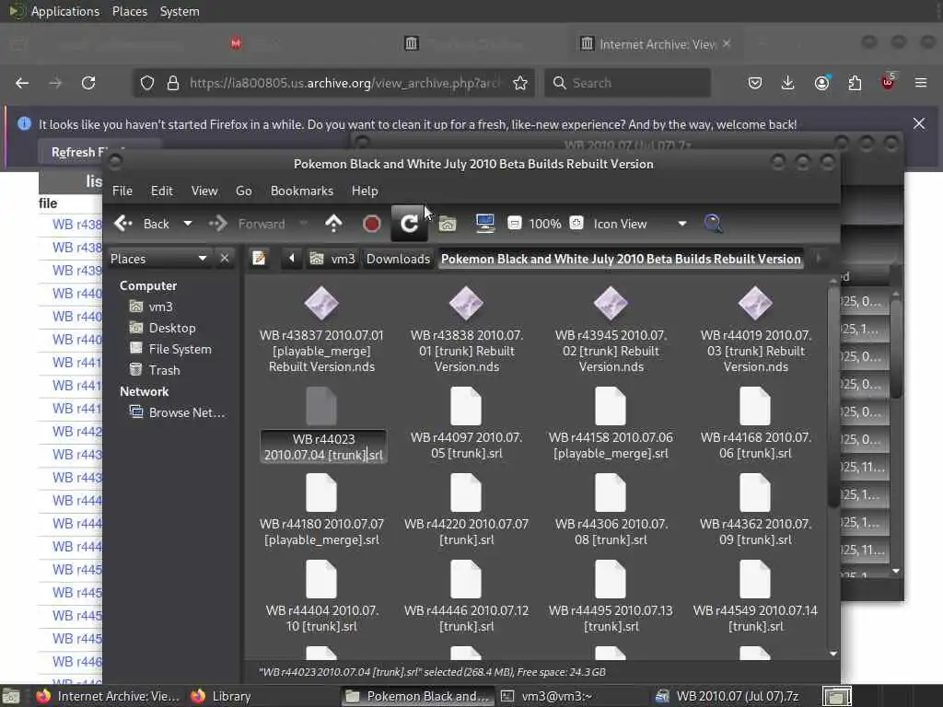The height and width of the screenshot is (707, 943).
Task: Select WB r44549 2010.07.14 trunk.srl file
Action: [755, 597]
